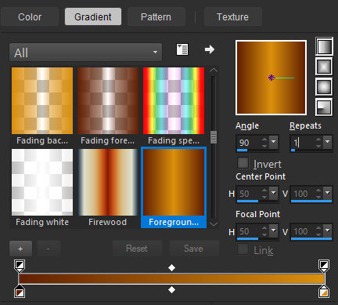Click the gradient list scroll down arrow

[x=214, y=223]
